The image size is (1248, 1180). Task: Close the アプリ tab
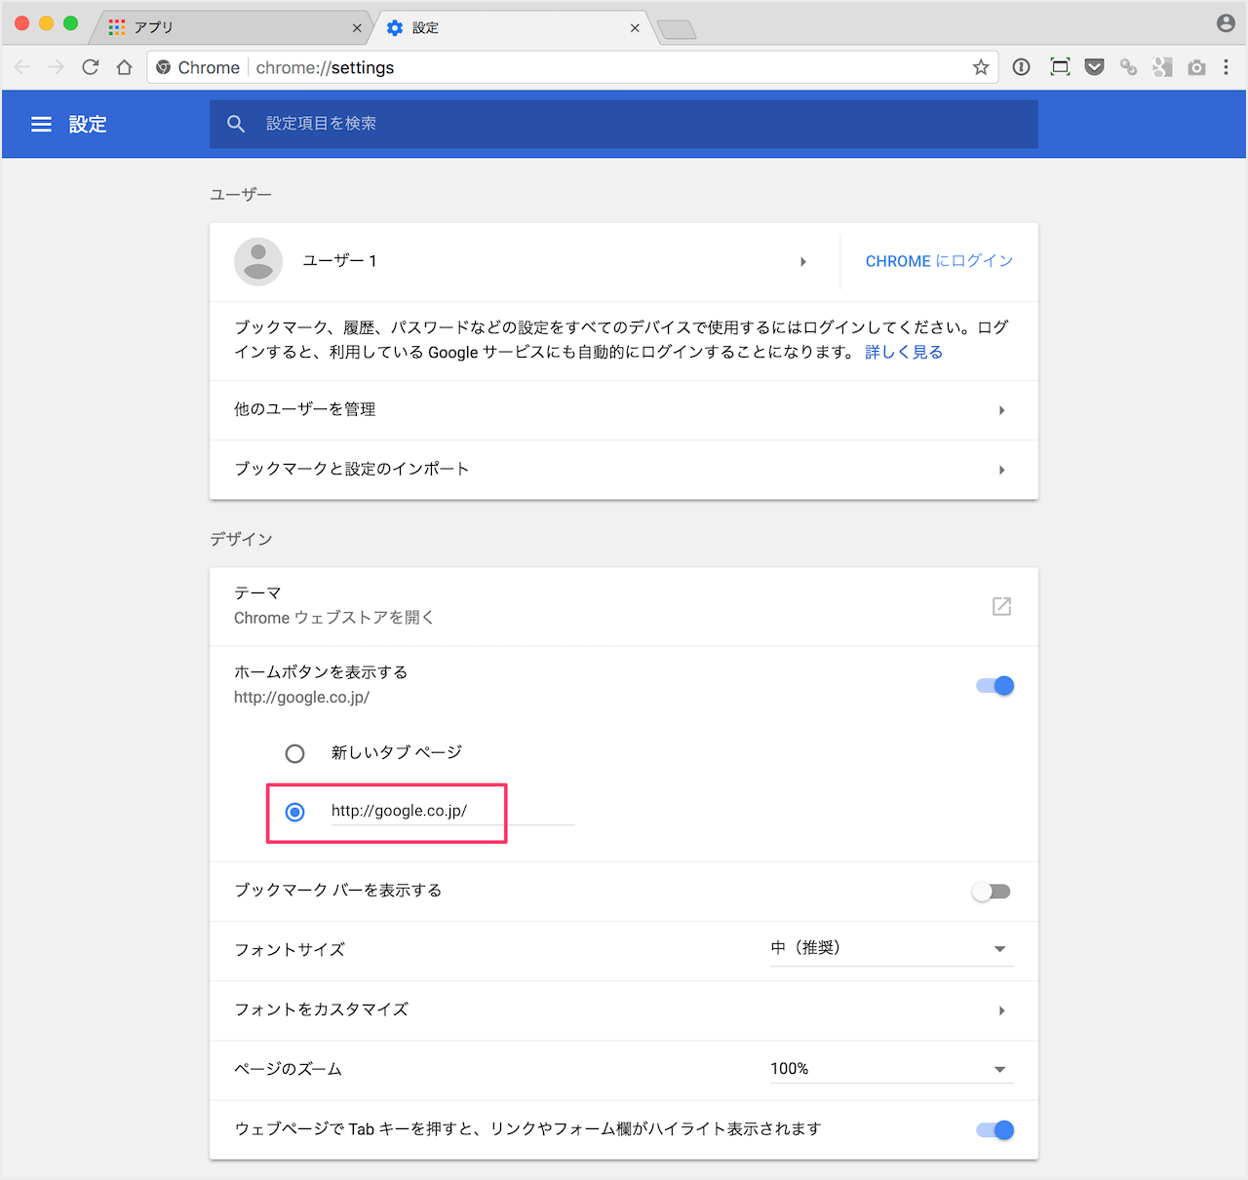click(357, 28)
